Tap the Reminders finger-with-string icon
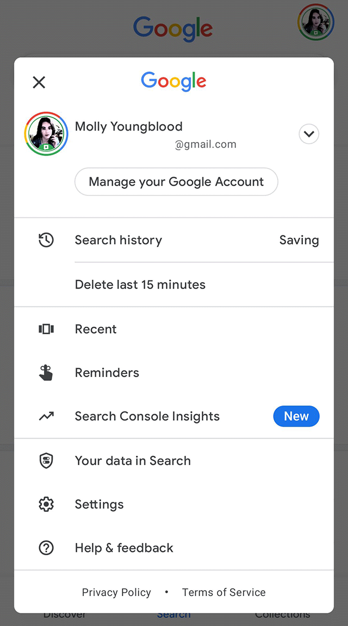The height and width of the screenshot is (626, 348). click(46, 373)
